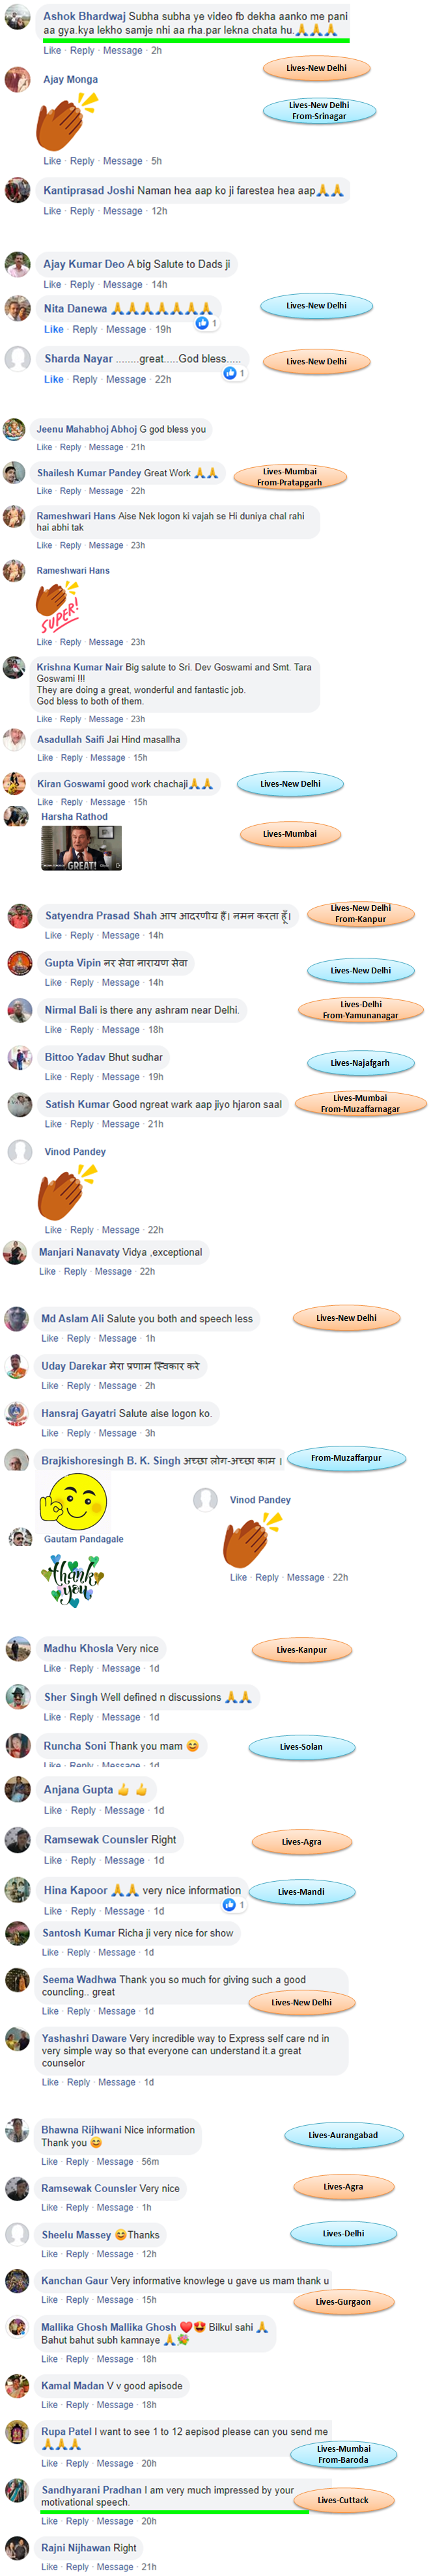The height and width of the screenshot is (2576, 431).
Task: Open Yashashri Daware's profile name
Action: 84,2037
